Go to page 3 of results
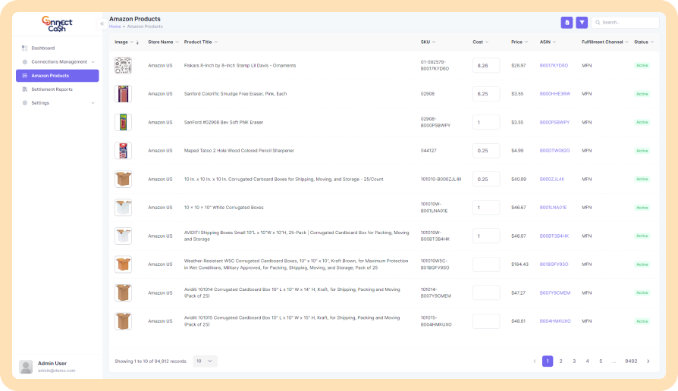This screenshot has width=678, height=391. 574,361
